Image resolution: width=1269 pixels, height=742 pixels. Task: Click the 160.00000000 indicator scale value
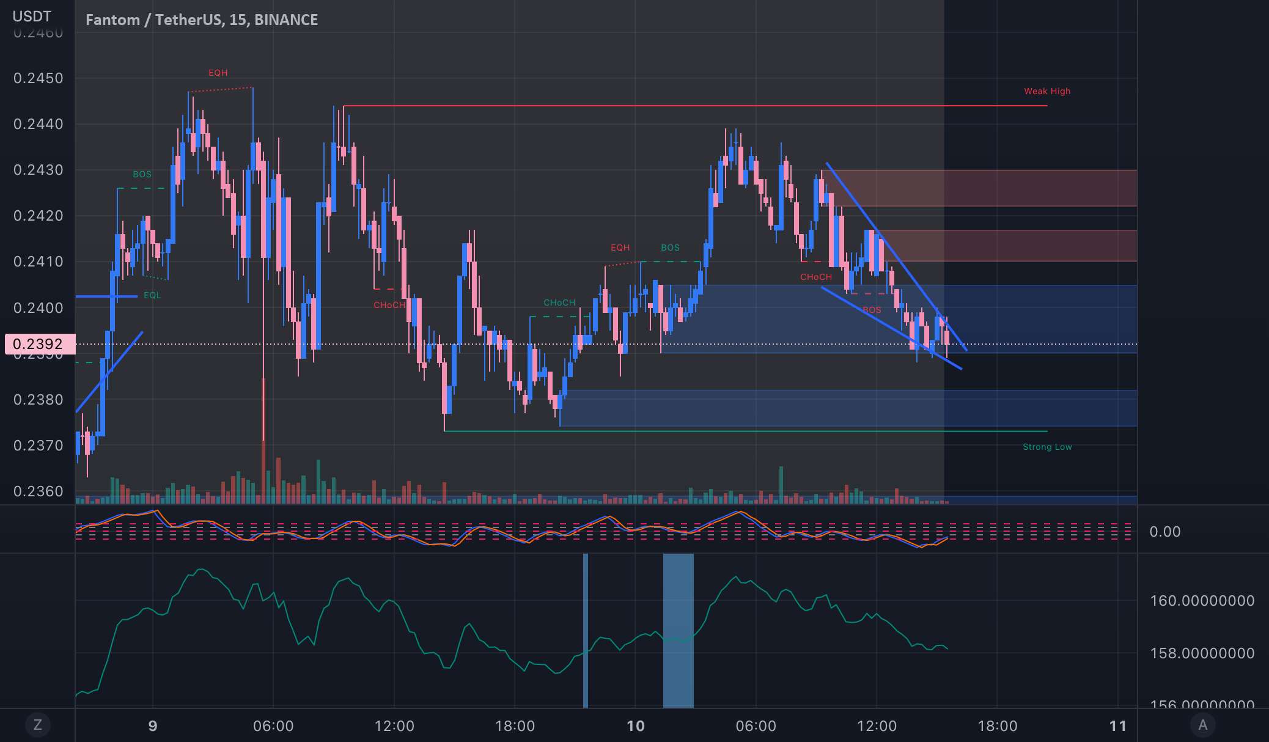tap(1202, 601)
